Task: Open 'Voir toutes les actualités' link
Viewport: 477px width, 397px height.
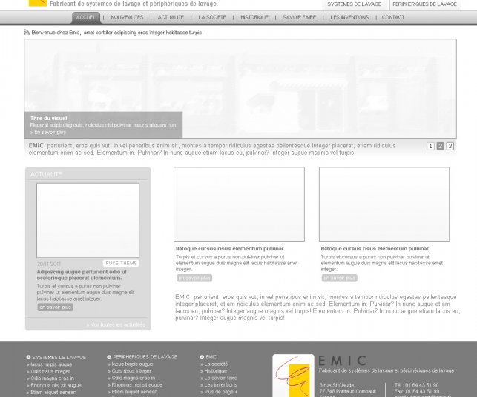Action: (x=116, y=324)
